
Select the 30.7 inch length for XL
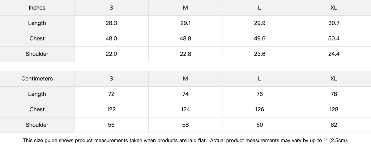(x=334, y=23)
